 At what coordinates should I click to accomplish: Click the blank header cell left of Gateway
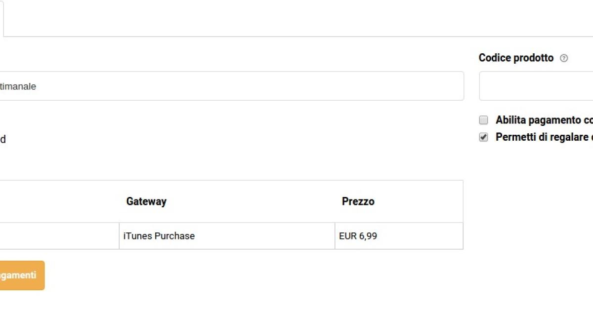(x=59, y=201)
